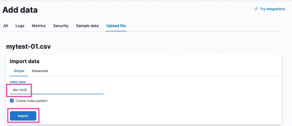Focus the Index name input field
Screen dimensions: 292x126
point(57,90)
